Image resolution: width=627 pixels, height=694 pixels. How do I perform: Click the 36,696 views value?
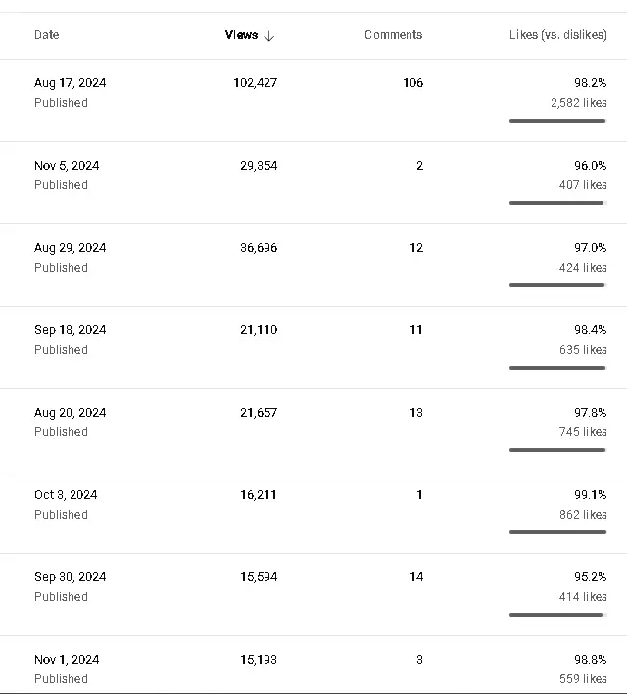[259, 247]
